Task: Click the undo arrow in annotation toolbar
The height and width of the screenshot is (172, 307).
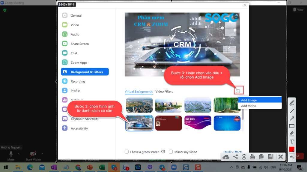Action: point(292,157)
